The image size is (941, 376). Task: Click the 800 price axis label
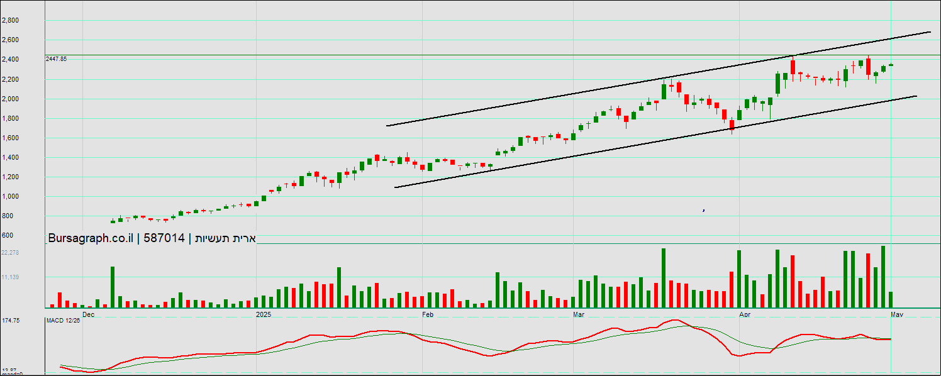[x=8, y=216]
